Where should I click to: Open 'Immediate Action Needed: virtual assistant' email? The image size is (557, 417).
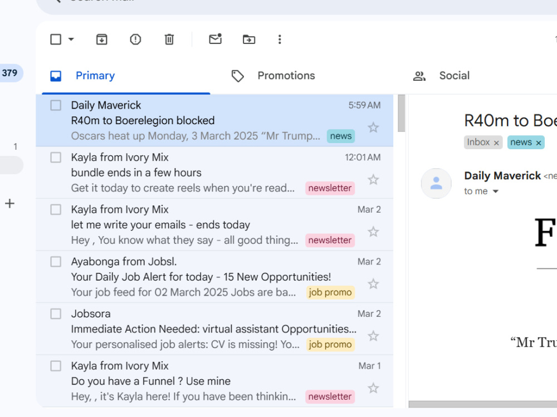214,329
